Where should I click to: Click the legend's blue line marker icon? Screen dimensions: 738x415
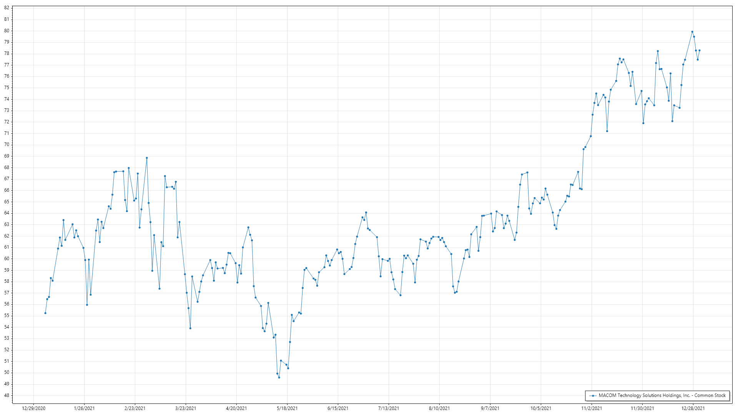click(x=593, y=396)
